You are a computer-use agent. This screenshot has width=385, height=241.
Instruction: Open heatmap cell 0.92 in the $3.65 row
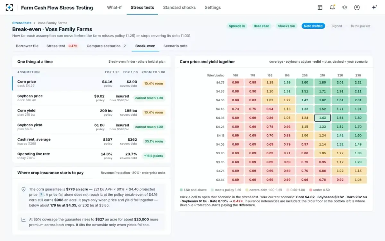(340, 180)
